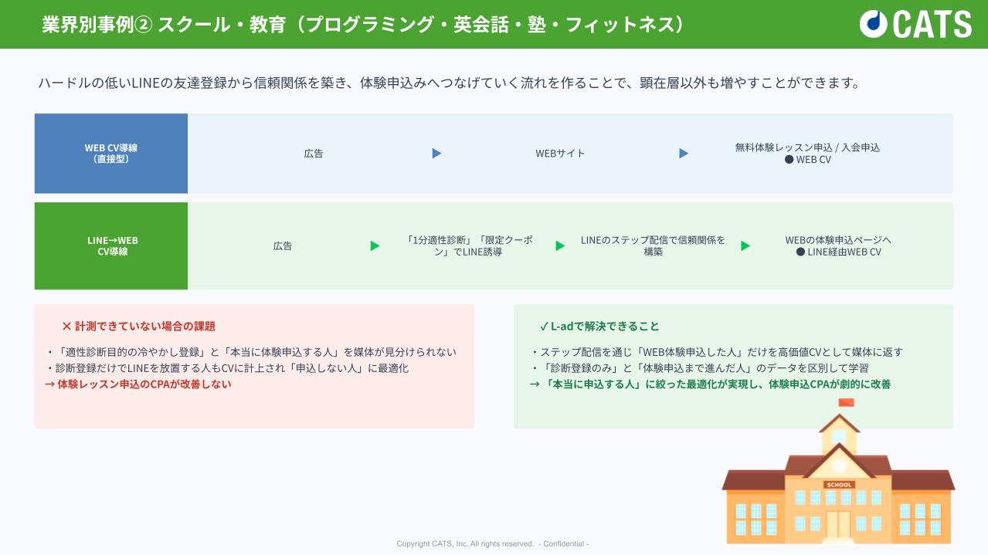Click 広告 in the WEB CV row

tap(314, 154)
